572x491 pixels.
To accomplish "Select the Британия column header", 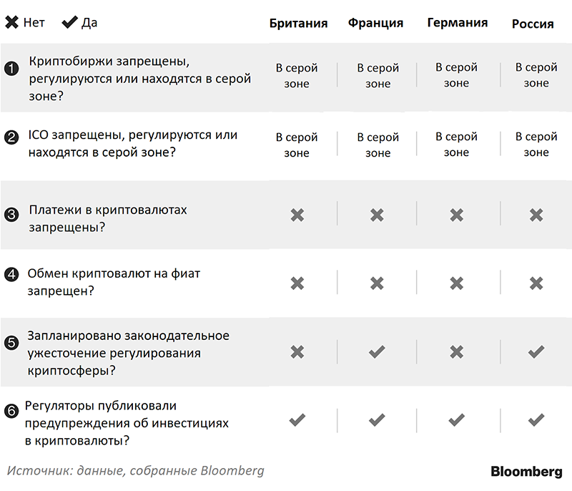I will [x=298, y=23].
